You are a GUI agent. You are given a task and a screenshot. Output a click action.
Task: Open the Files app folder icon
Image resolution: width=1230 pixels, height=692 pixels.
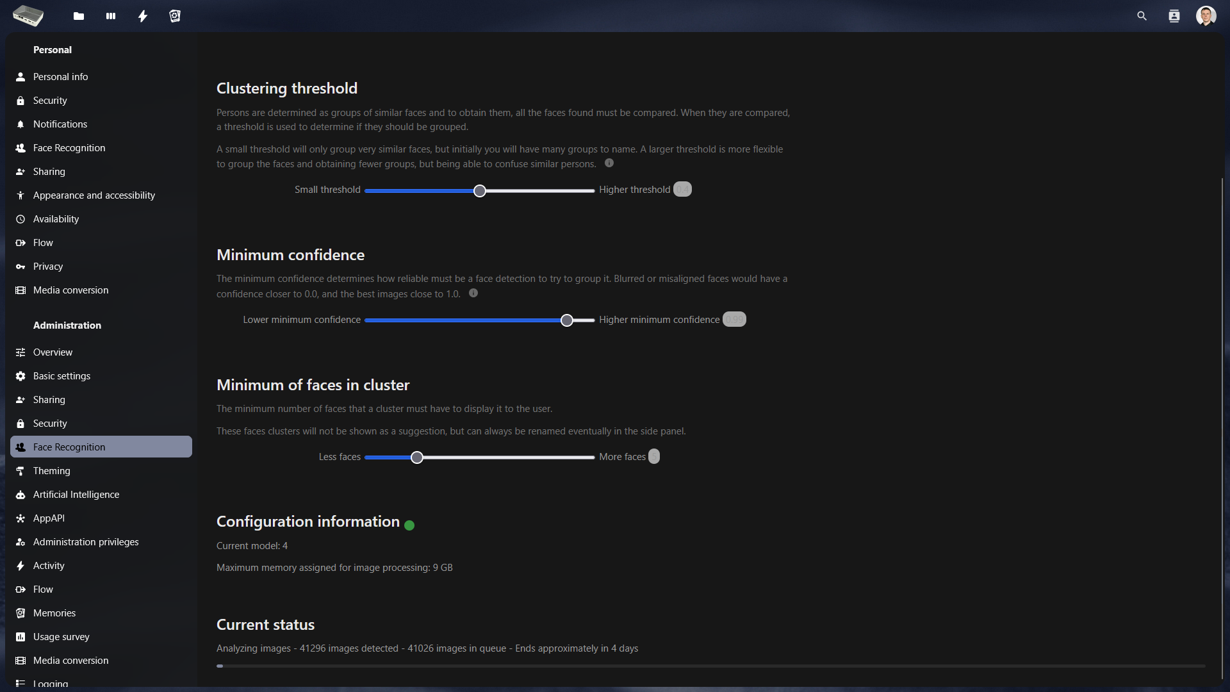[x=79, y=16]
